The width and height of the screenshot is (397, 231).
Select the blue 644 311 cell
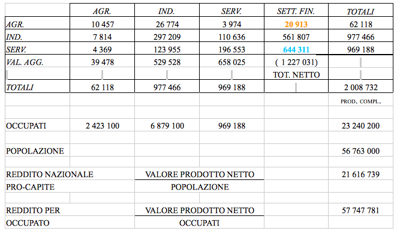pos(296,49)
